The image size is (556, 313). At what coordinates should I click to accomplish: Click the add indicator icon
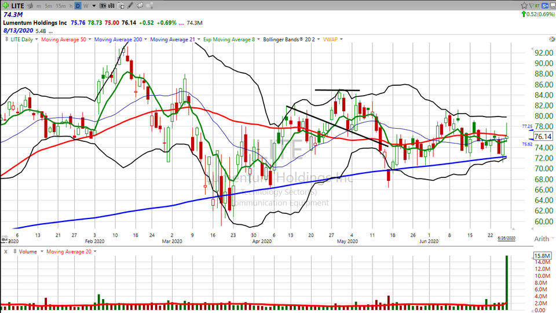120,6
